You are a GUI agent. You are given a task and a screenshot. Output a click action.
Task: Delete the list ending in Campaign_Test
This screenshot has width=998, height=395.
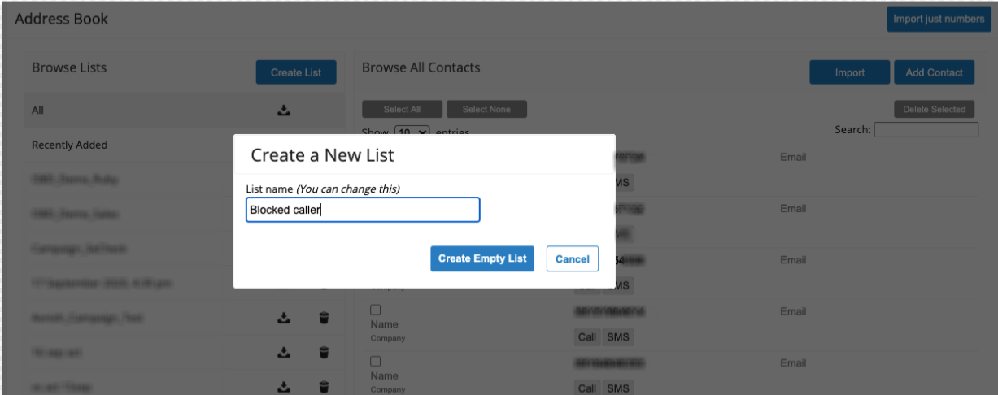pyautogui.click(x=324, y=318)
